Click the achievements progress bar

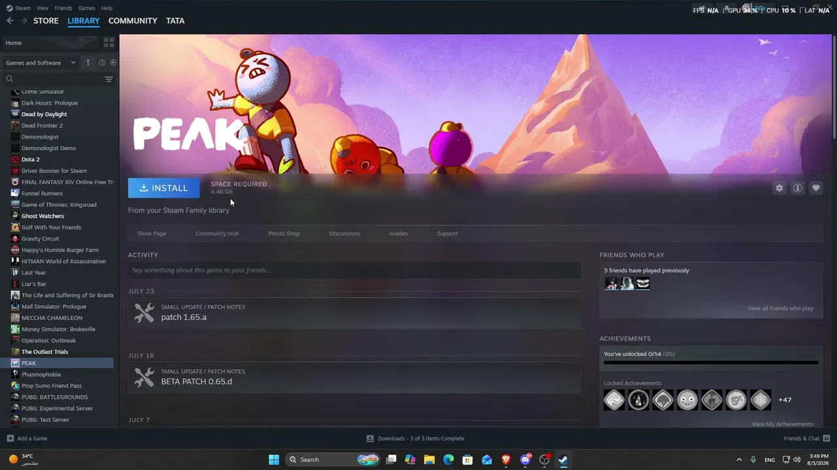point(711,362)
